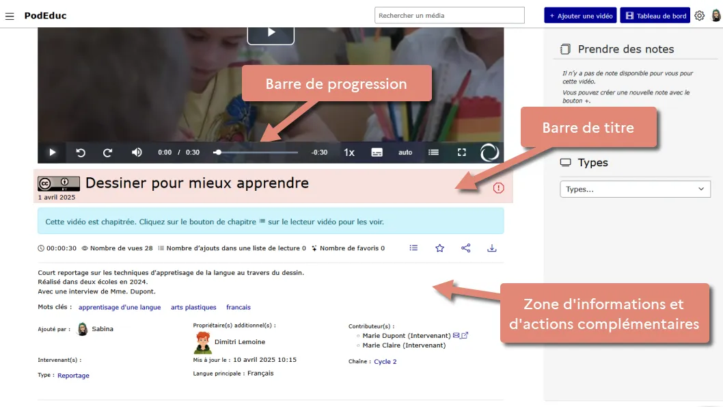Rewind video with back-seek icon
This screenshot has width=723, height=407.
81,153
